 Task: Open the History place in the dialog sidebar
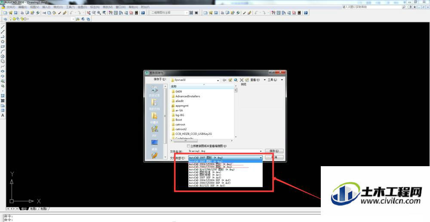click(154, 91)
